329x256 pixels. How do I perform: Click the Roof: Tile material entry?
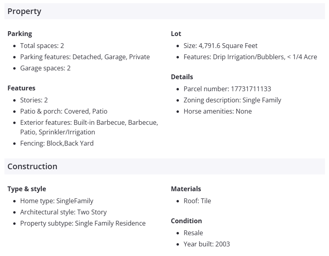[x=197, y=201]
